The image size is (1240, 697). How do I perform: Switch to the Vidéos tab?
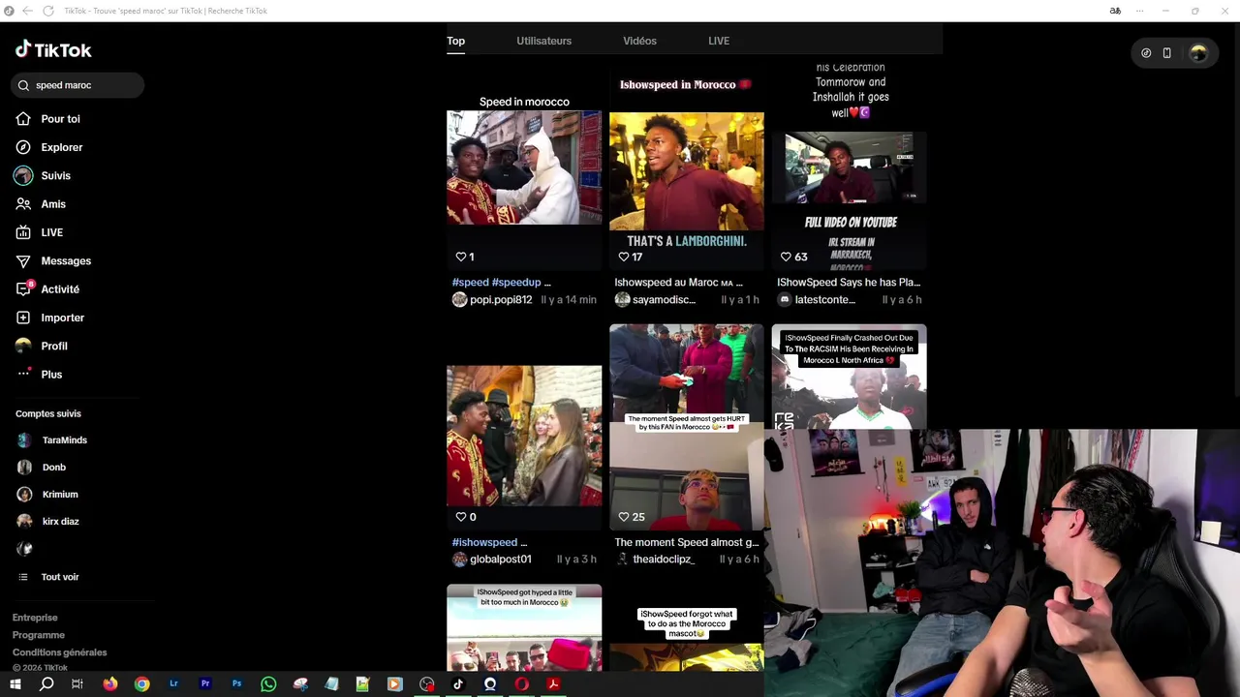click(639, 41)
